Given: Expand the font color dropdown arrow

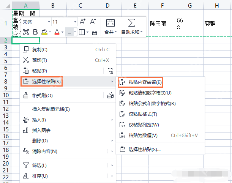Looking at the screenshot, I should pyautogui.click(x=62, y=32).
